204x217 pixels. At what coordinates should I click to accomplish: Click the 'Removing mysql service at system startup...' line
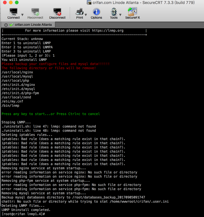[44, 193]
